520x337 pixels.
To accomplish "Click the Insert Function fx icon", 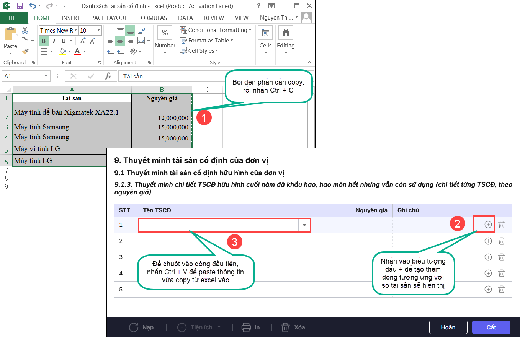I will click(x=108, y=76).
